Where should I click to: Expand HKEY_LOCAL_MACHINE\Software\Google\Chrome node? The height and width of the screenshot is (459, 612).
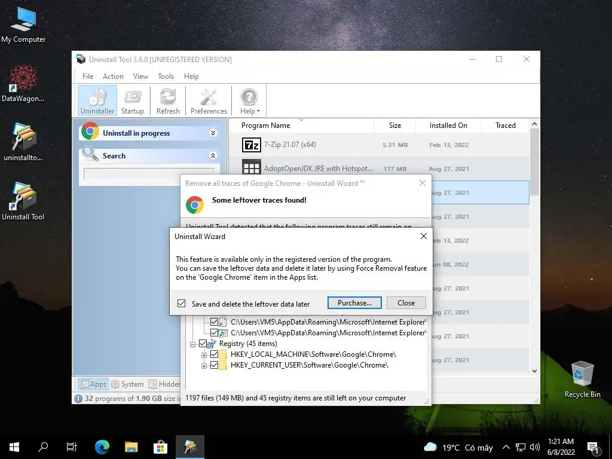(x=204, y=355)
